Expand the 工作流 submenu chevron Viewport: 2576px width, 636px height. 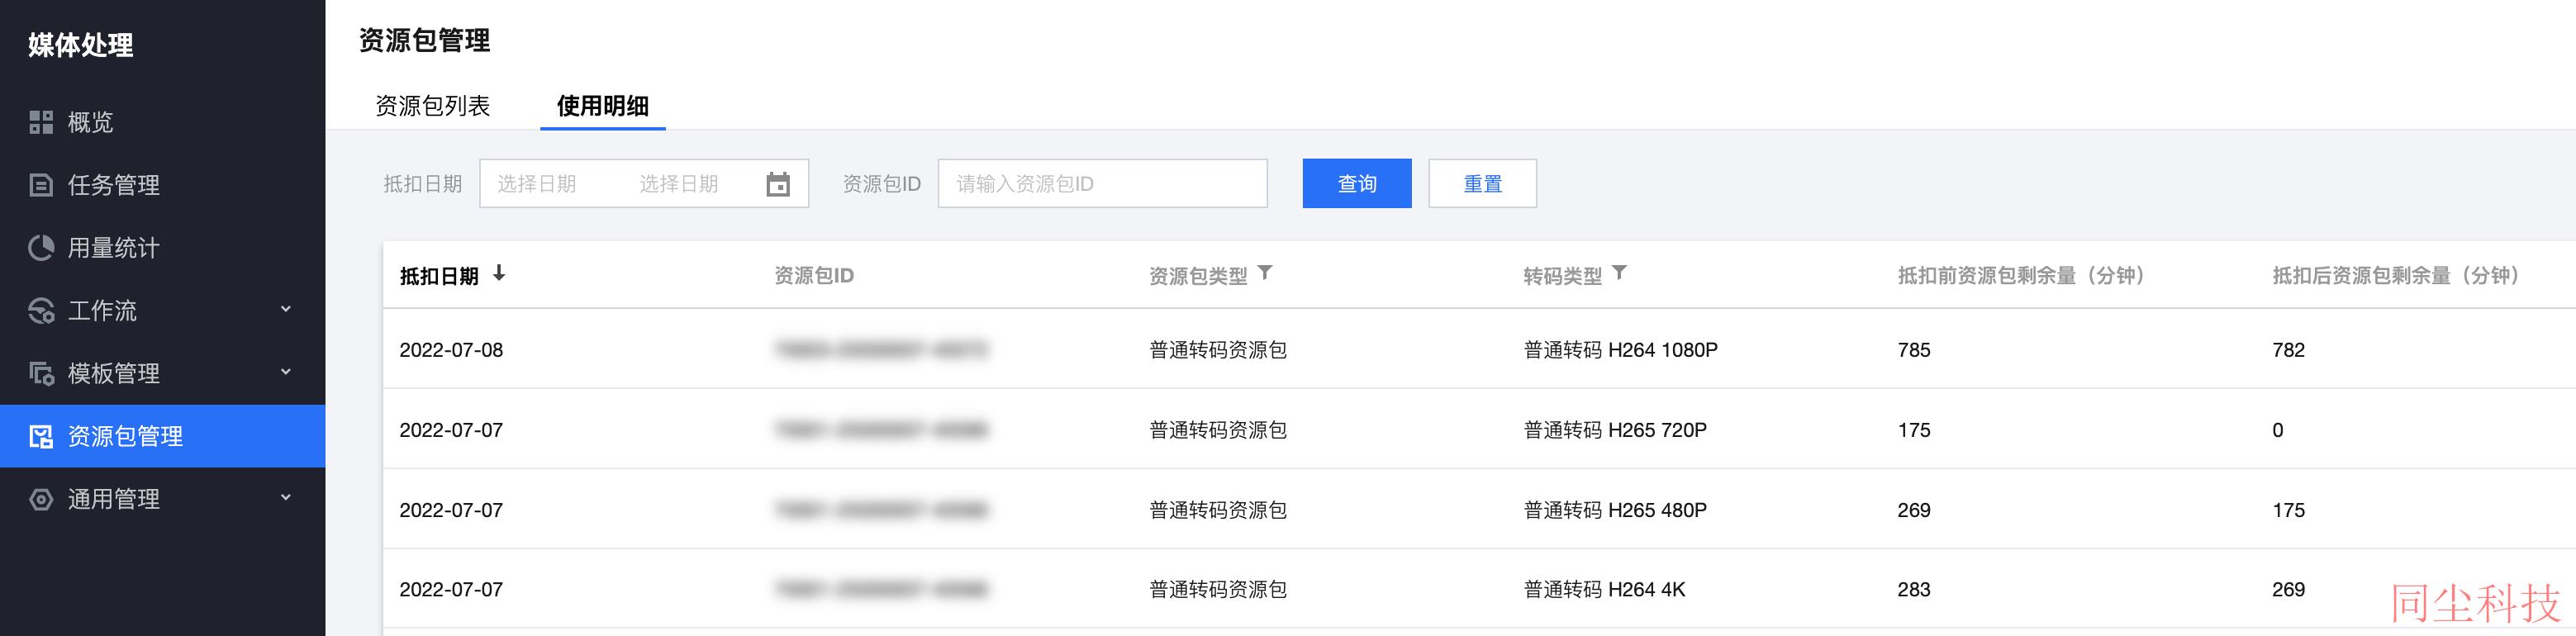[x=286, y=309]
